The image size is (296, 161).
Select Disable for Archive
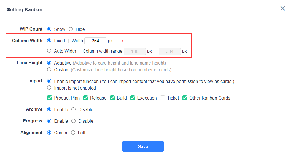tap(74, 109)
